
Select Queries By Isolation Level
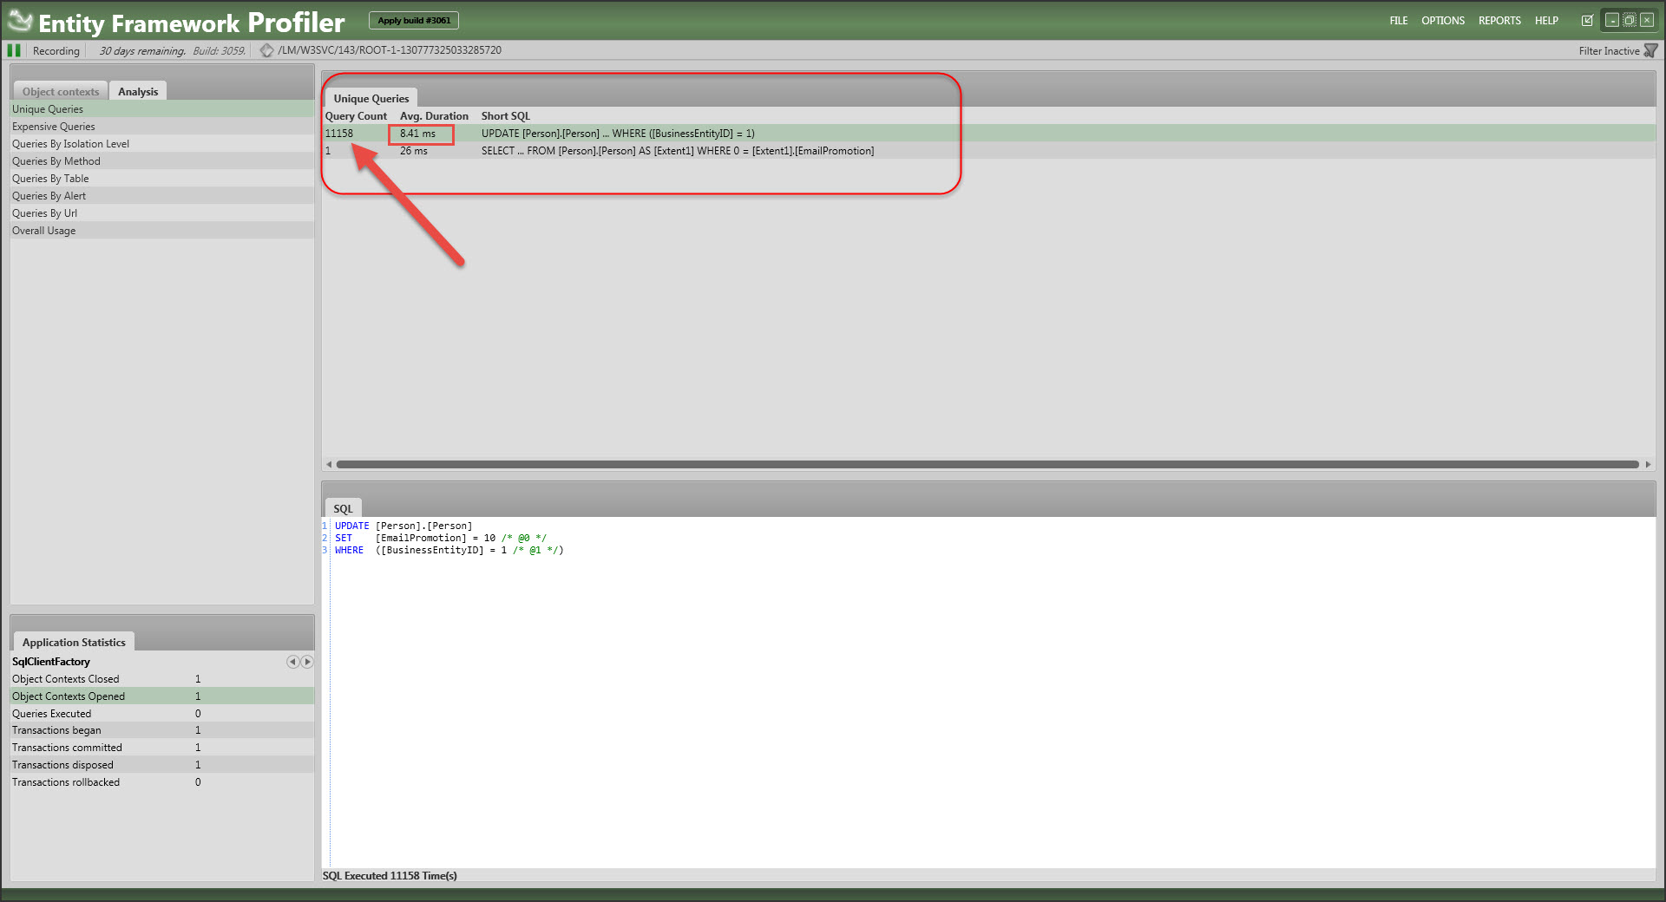click(162, 144)
